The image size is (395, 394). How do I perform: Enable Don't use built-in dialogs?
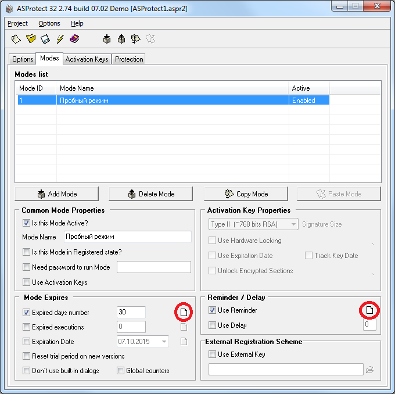[26, 371]
